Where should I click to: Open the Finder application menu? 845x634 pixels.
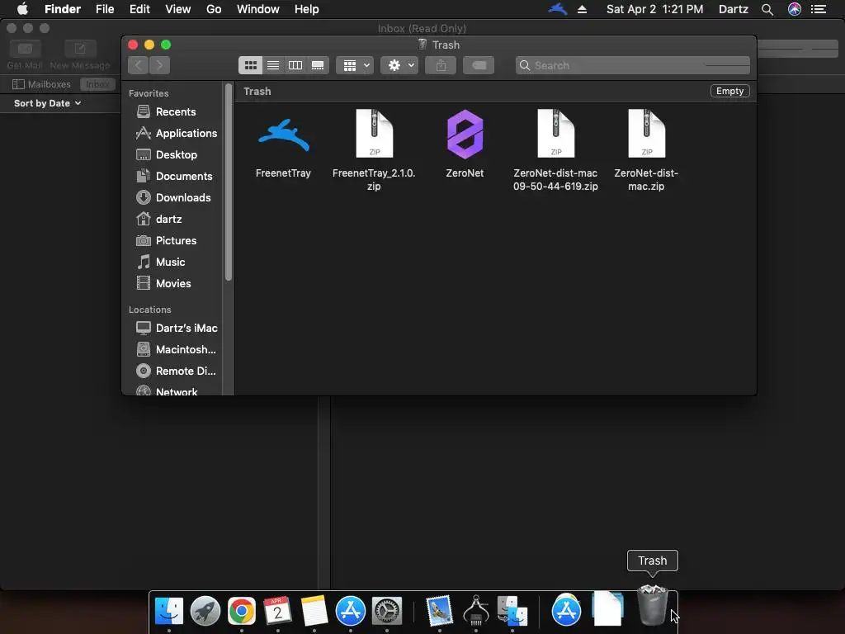(x=63, y=9)
